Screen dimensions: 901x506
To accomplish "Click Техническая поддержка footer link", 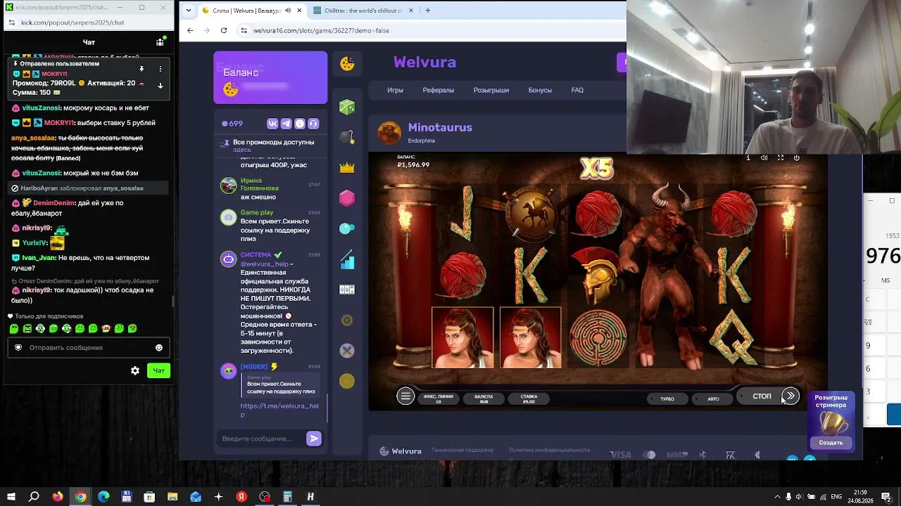I will (x=462, y=450).
